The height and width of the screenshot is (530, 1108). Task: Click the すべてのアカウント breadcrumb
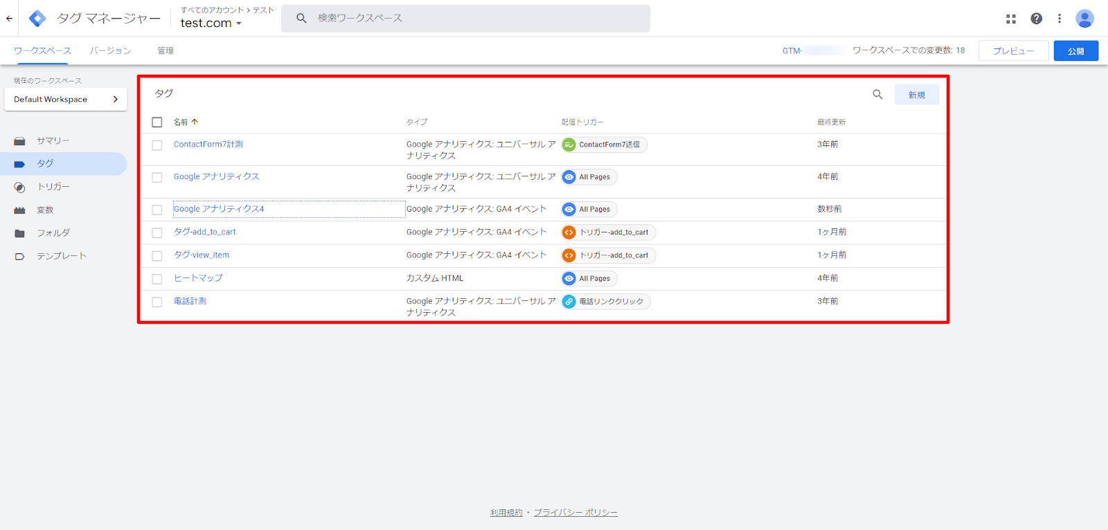[212, 10]
